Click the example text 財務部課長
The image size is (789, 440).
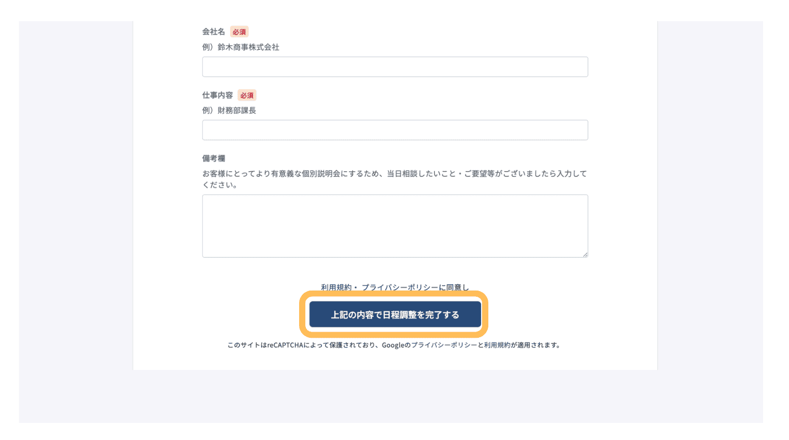point(237,111)
